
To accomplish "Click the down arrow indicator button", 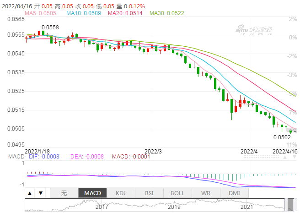I will coord(40,193).
